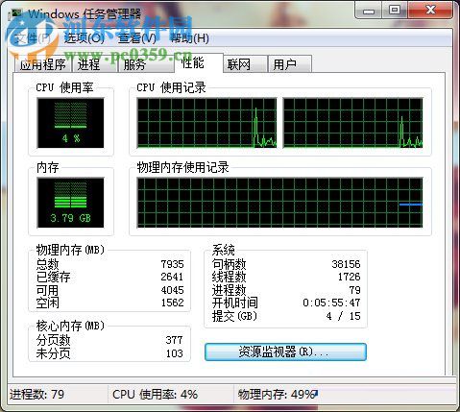This screenshot has height=412, width=460.
Task: Minimize the Task Manager window
Action: [369, 11]
